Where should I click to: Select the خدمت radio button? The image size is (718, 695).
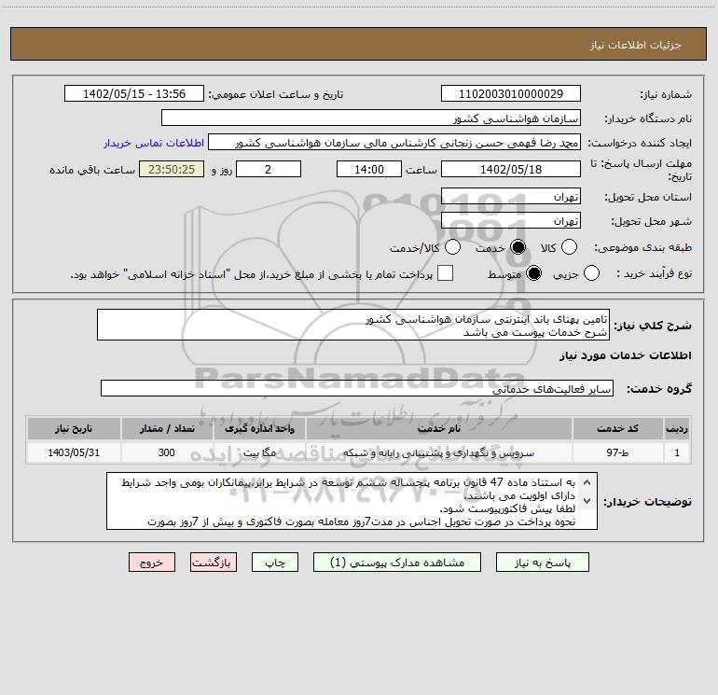point(518,247)
